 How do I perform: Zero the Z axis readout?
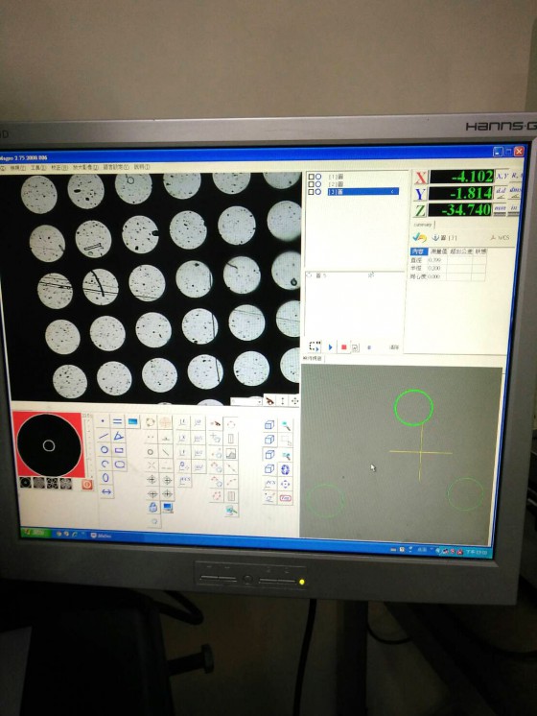pyautogui.click(x=420, y=210)
